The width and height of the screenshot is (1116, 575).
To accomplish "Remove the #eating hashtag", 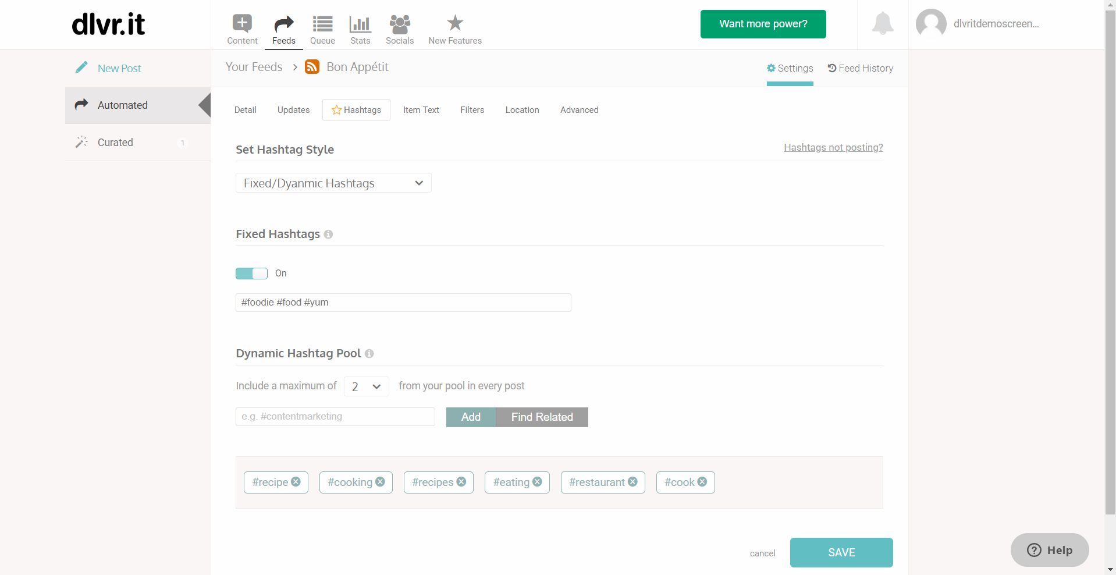I will point(537,482).
